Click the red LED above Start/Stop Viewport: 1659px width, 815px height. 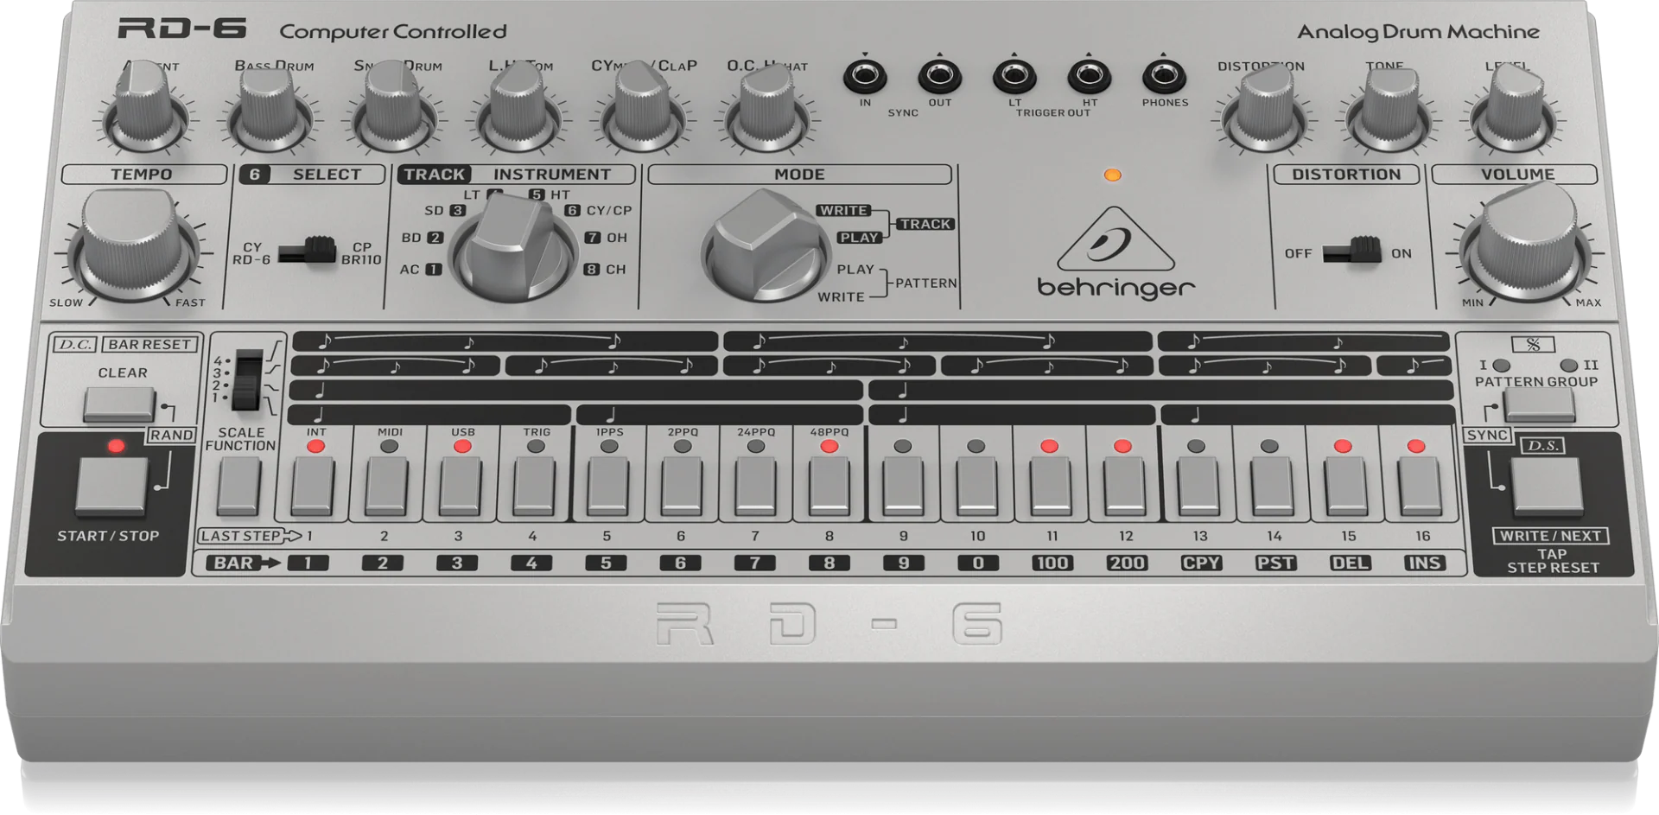(116, 446)
